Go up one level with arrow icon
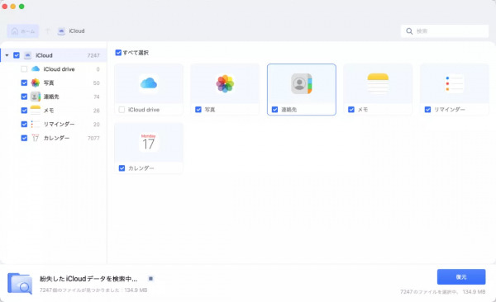Screen dimensions: 496x302 tap(47, 31)
